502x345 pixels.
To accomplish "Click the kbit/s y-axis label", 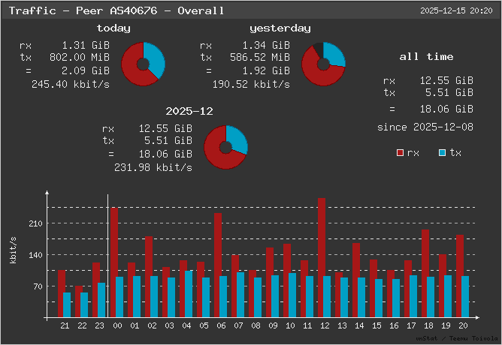I will point(13,249).
